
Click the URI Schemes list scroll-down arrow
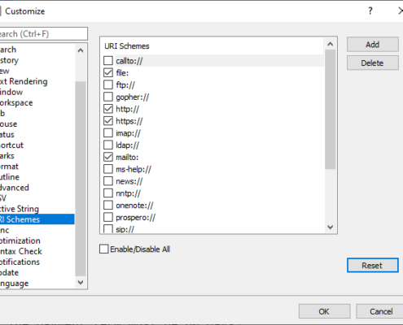[330, 227]
